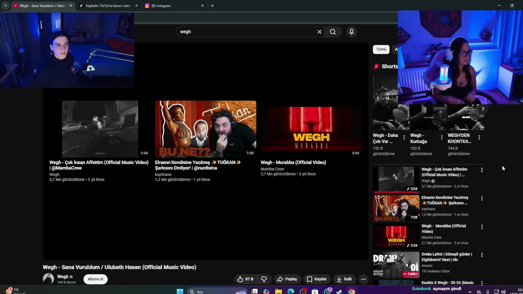523x294 pixels.
Task: Open end-screen title Elraenn Kendisine Yazılmış
Action: pyautogui.click(x=198, y=165)
